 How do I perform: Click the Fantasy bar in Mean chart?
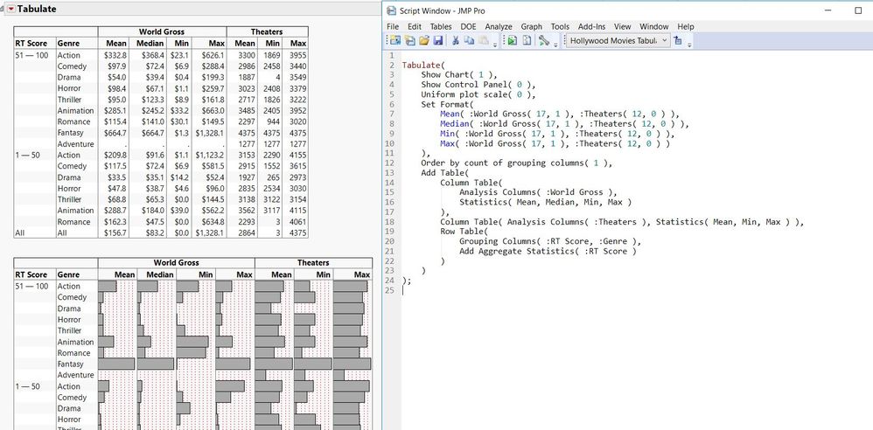point(116,364)
